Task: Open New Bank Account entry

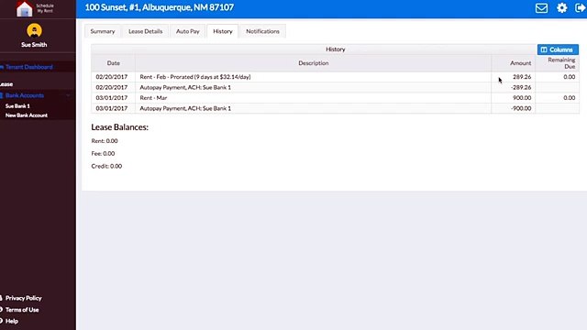Action: tap(27, 115)
